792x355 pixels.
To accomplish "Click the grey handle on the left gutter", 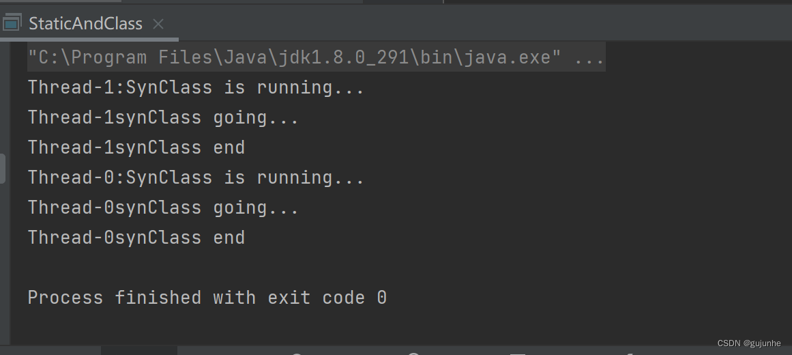I will 3,169.
